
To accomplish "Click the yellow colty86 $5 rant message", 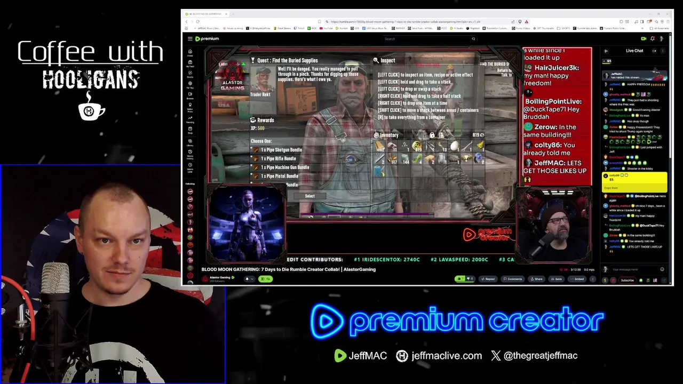I will click(x=635, y=182).
